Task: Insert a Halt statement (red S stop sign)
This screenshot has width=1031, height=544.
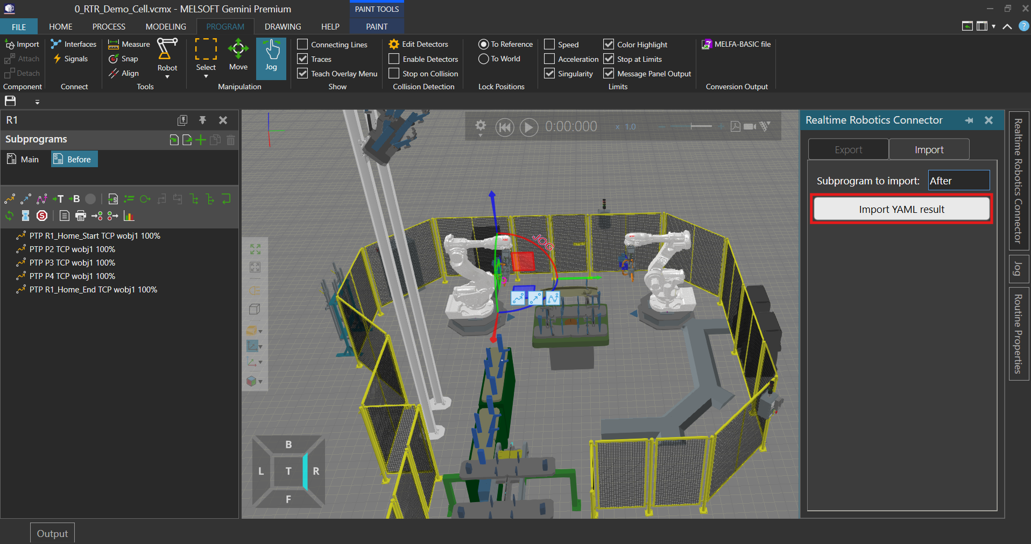Action: click(42, 216)
